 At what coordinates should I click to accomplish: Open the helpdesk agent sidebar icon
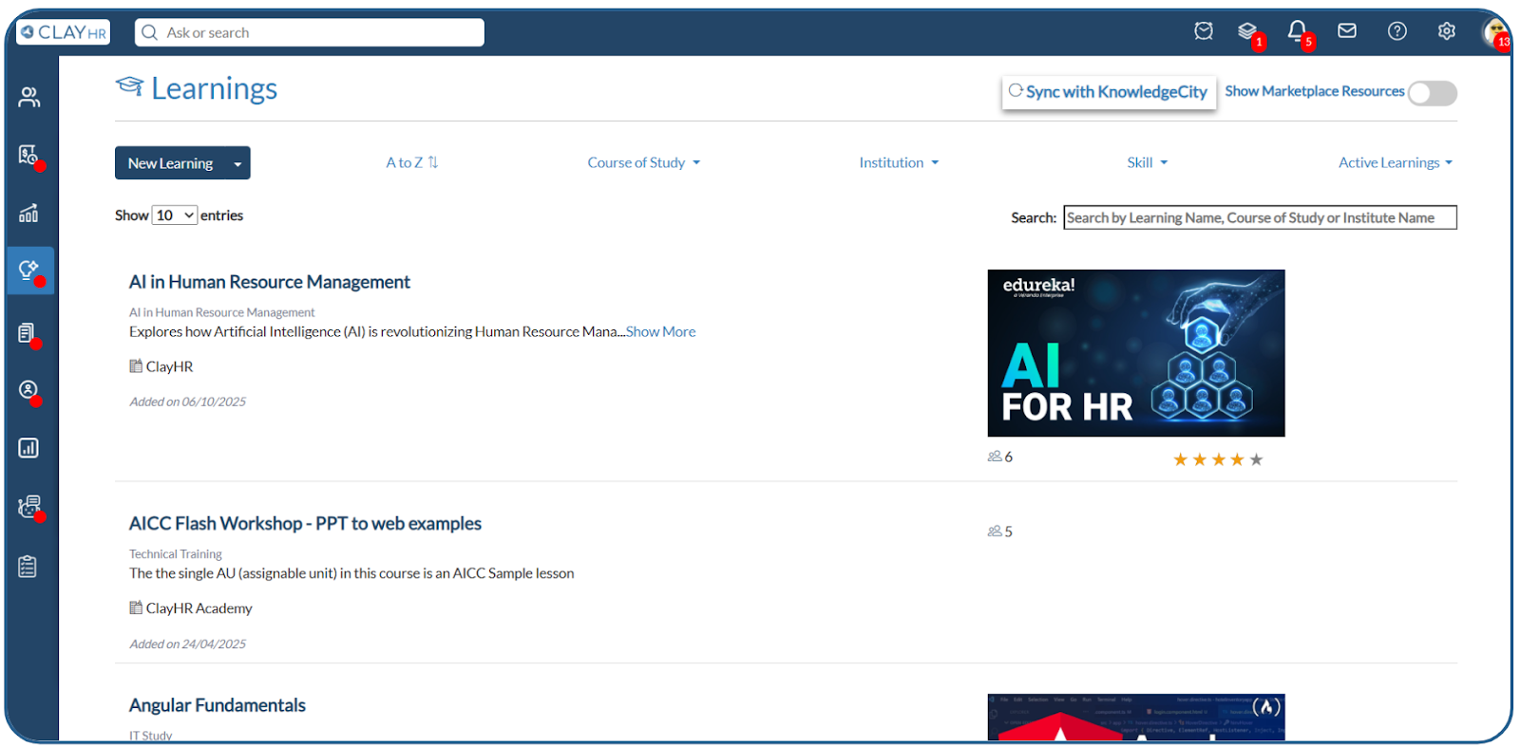click(x=29, y=507)
